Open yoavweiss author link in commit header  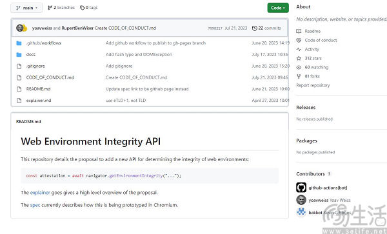point(42,28)
